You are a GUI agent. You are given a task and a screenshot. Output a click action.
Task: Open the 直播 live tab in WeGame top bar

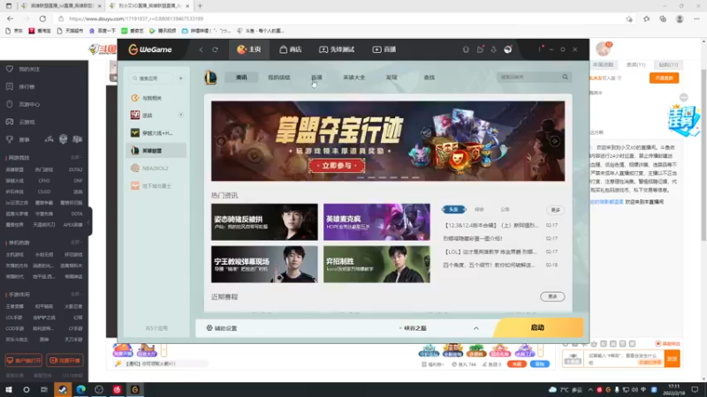pos(384,49)
